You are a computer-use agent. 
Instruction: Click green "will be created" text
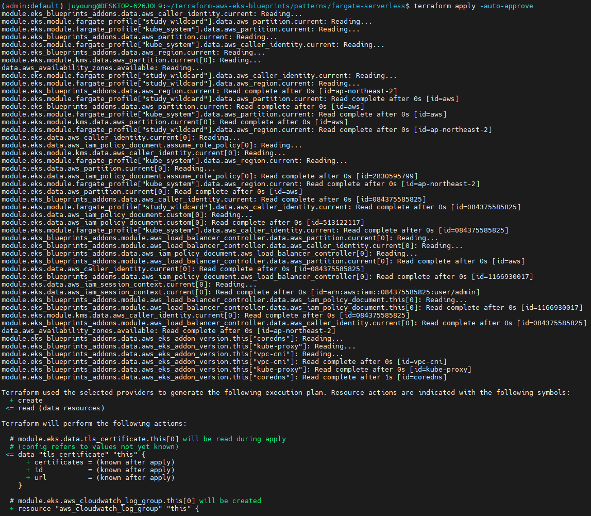[x=230, y=501]
